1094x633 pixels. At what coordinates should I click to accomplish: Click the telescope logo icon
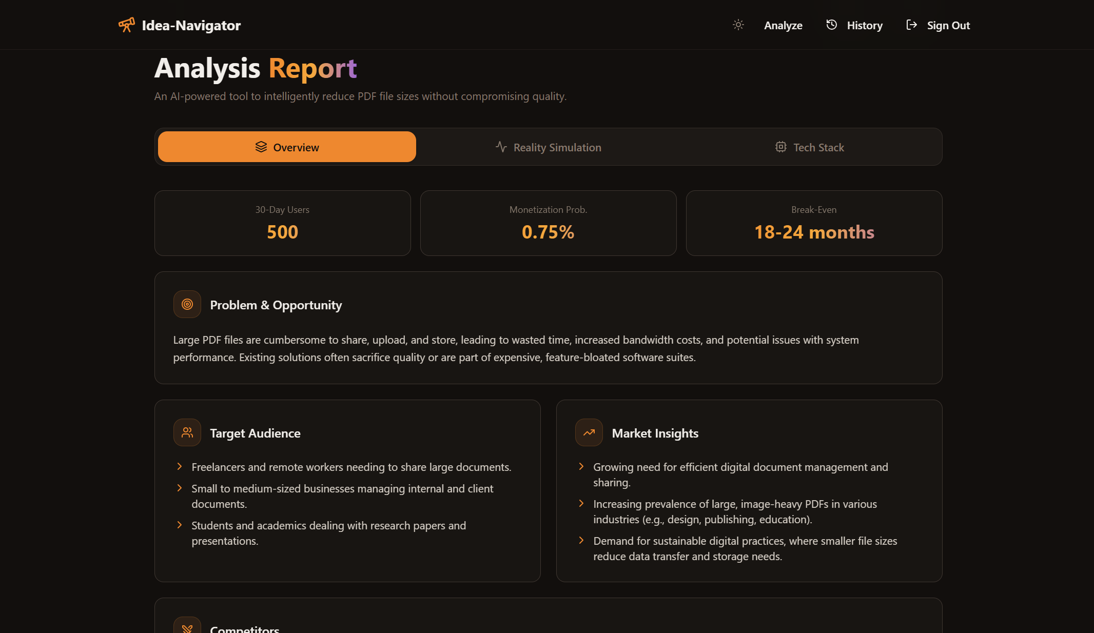[127, 25]
